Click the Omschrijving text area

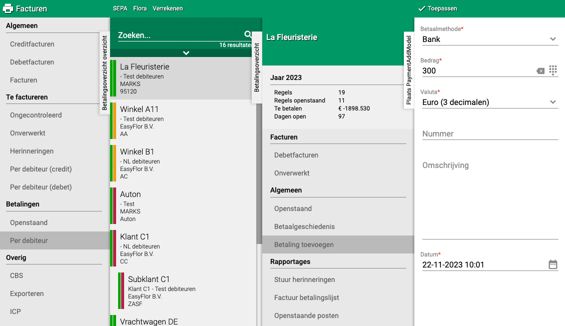pyautogui.click(x=490, y=199)
